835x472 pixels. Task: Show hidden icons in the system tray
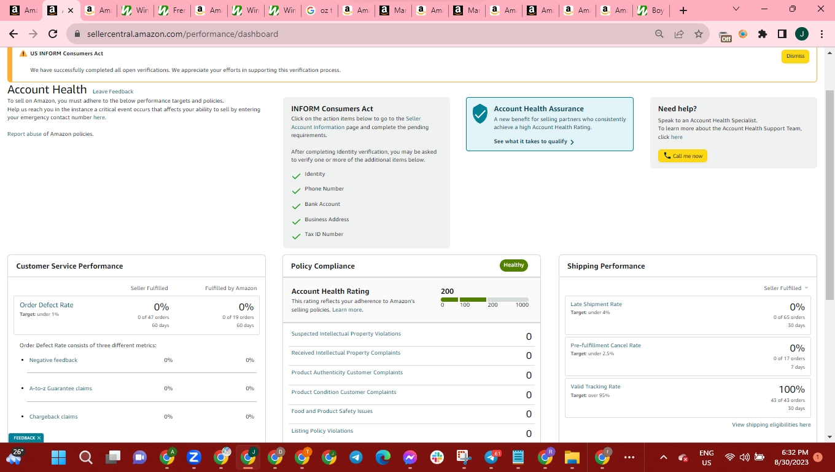coord(663,457)
